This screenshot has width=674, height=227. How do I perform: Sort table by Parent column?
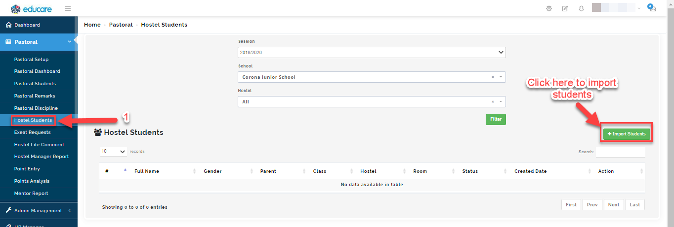click(x=282, y=171)
